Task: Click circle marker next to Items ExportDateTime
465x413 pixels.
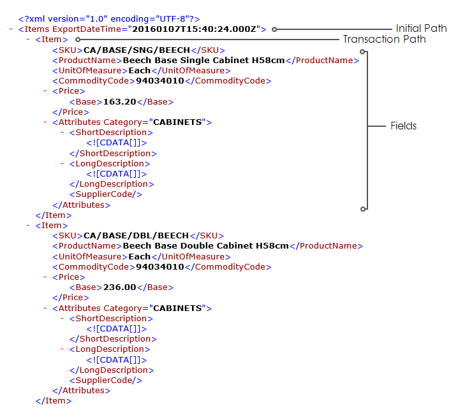Action: [274, 29]
